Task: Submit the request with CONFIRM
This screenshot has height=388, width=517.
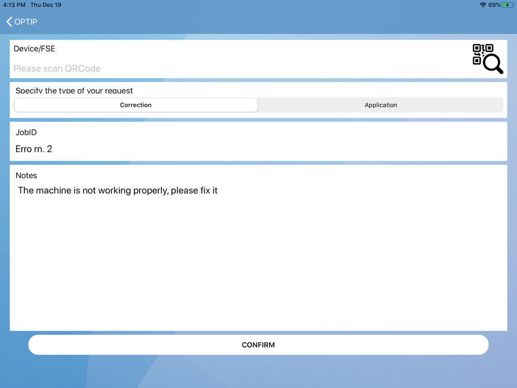Action: point(258,345)
